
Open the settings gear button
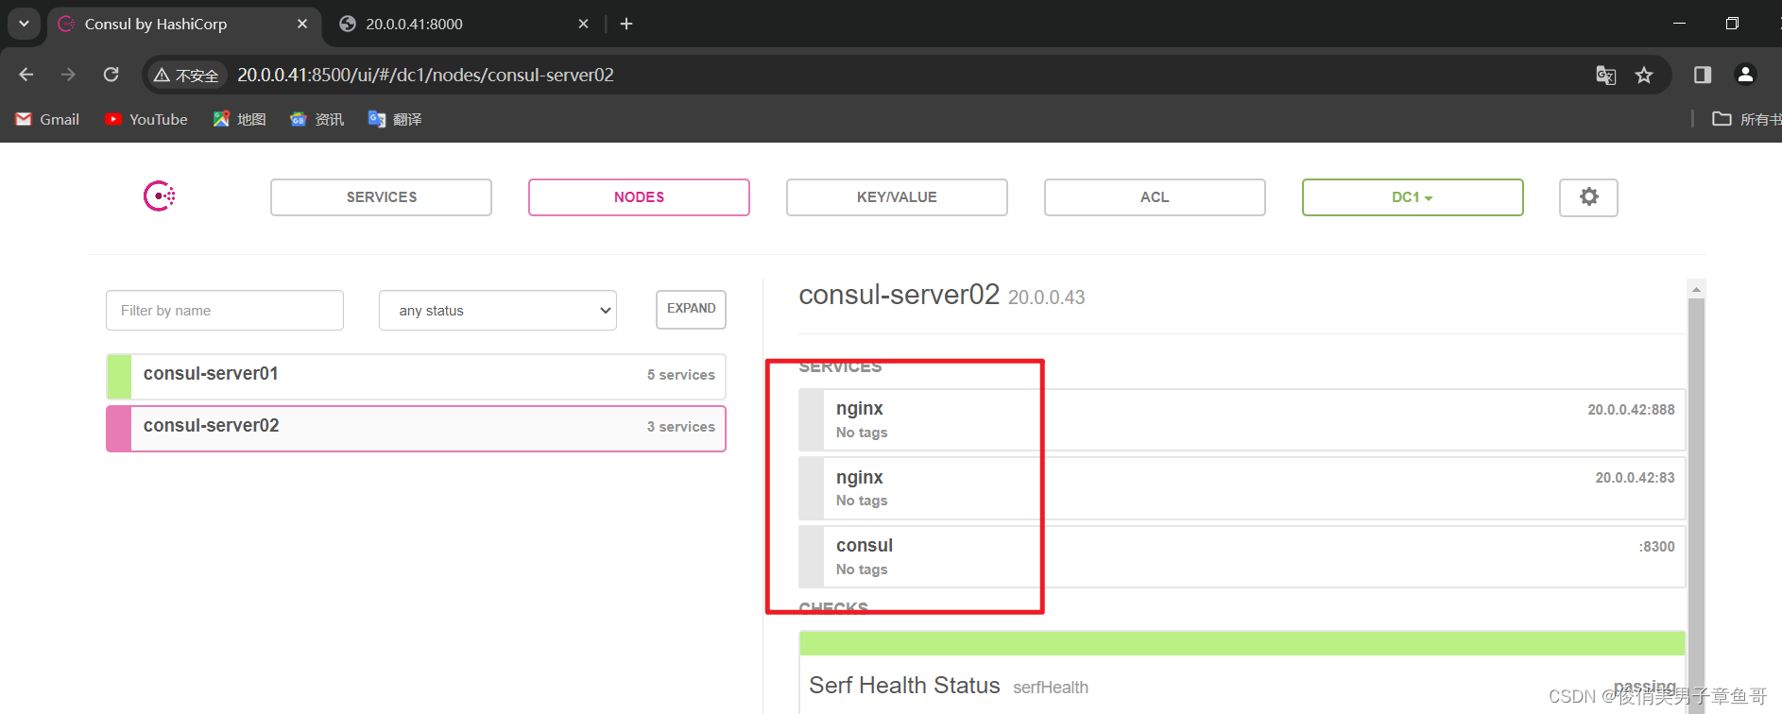point(1588,197)
